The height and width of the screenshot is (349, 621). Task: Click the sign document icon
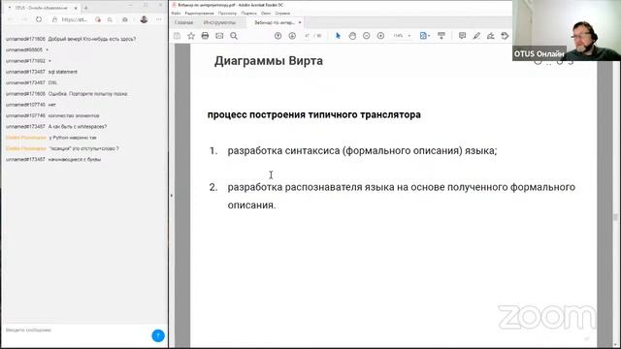pyautogui.click(x=491, y=36)
